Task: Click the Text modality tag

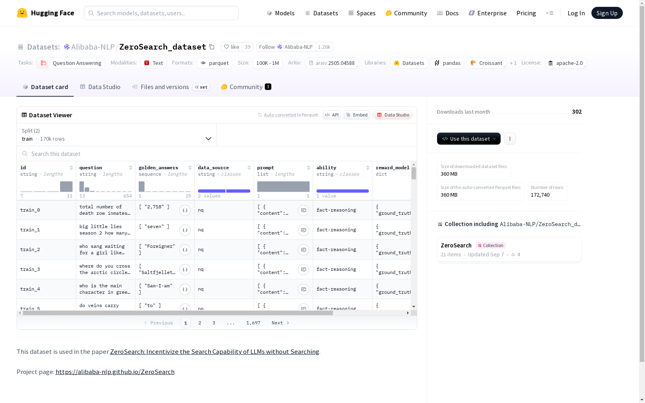Action: [x=153, y=63]
